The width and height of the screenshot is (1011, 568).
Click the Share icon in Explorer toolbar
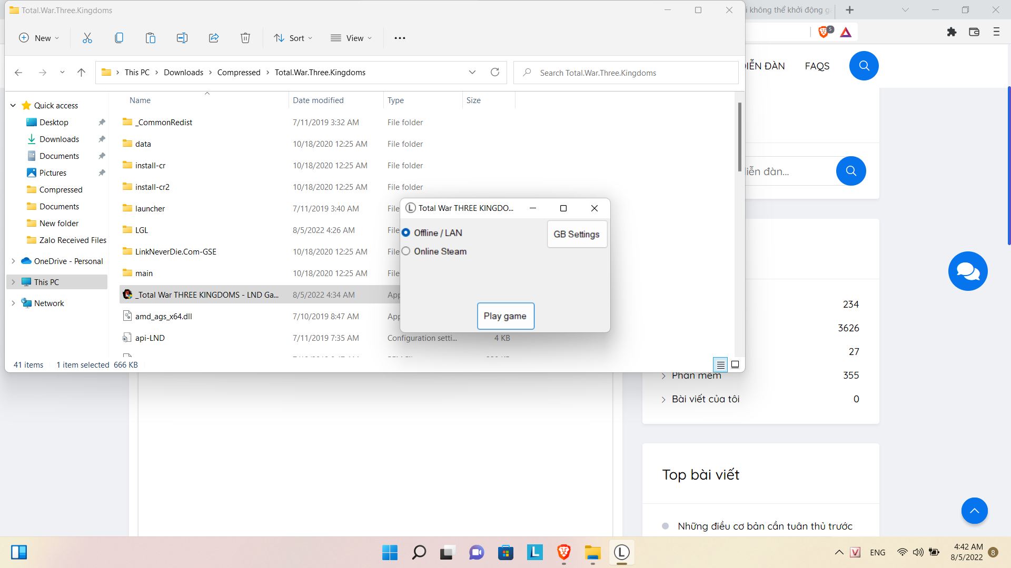pyautogui.click(x=214, y=38)
